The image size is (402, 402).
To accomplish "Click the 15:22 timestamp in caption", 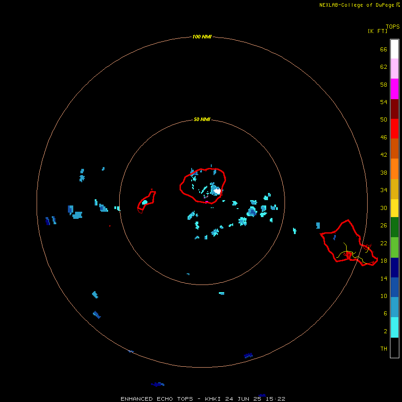I will coord(276,399).
